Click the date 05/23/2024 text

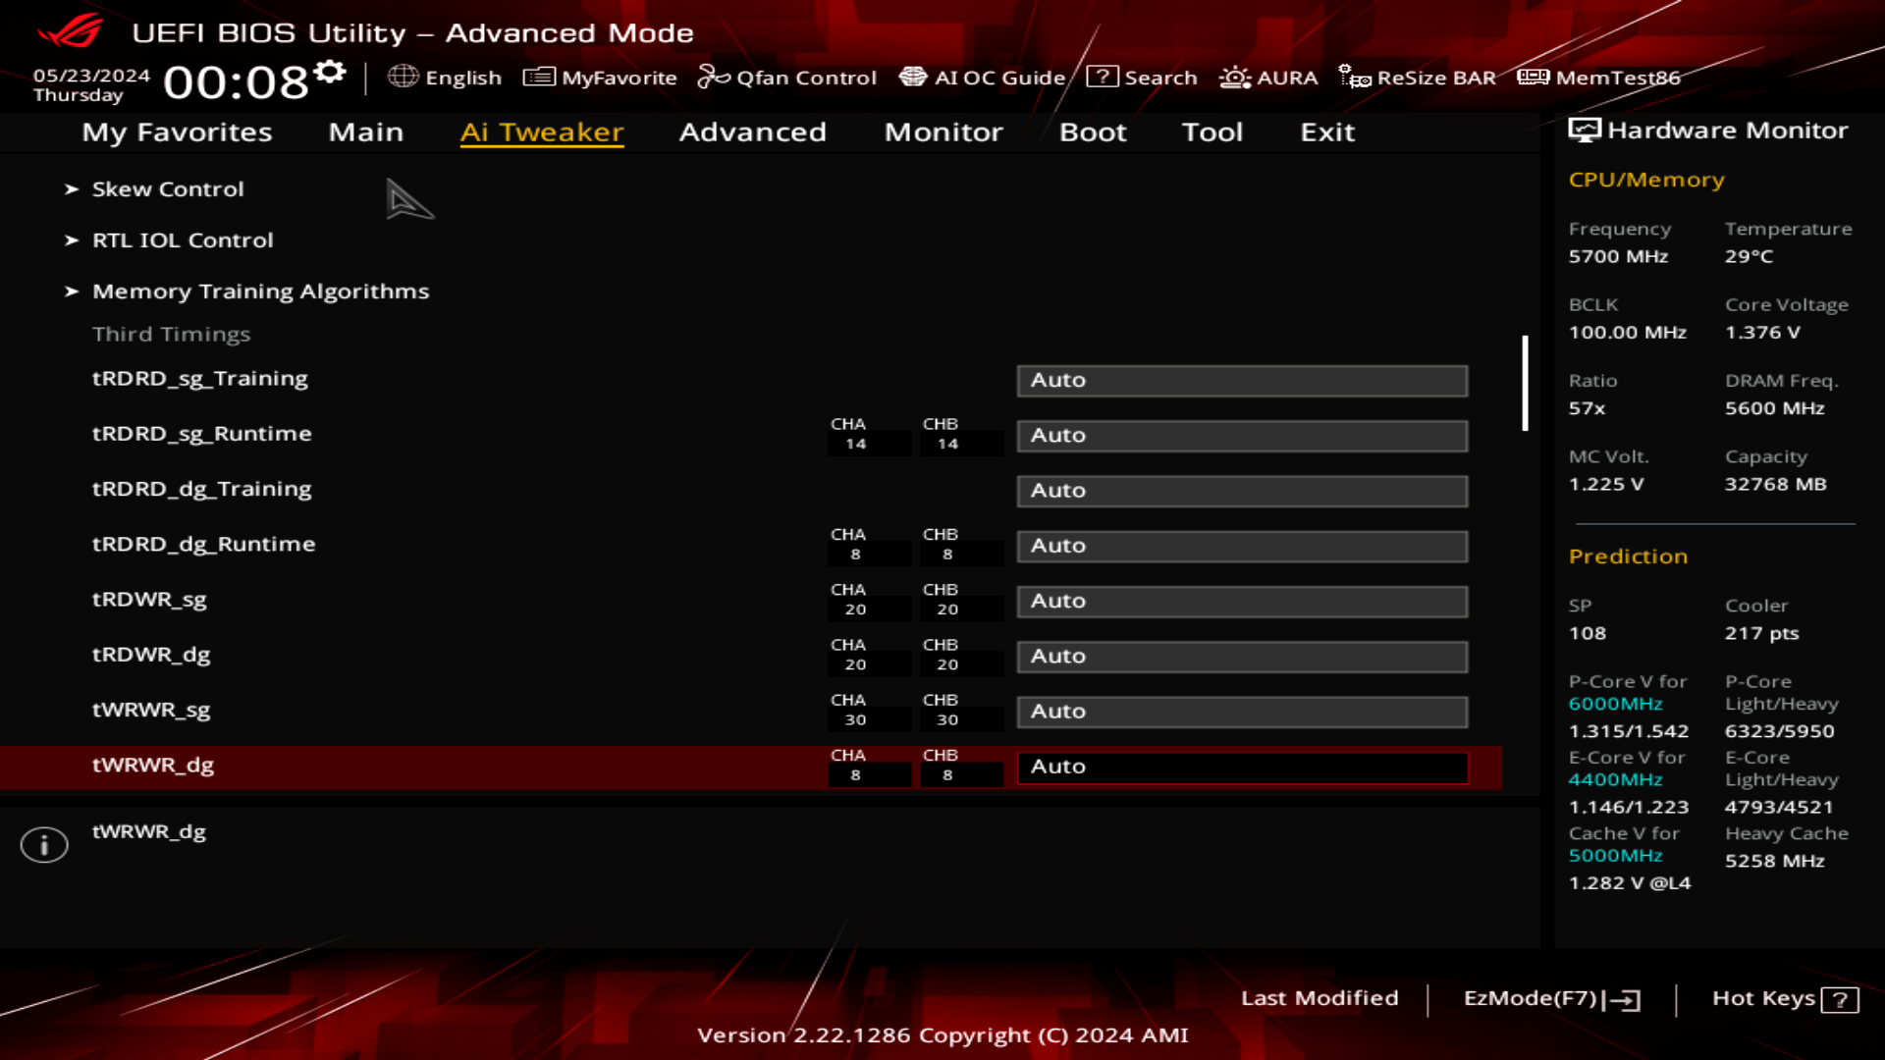pyautogui.click(x=91, y=76)
